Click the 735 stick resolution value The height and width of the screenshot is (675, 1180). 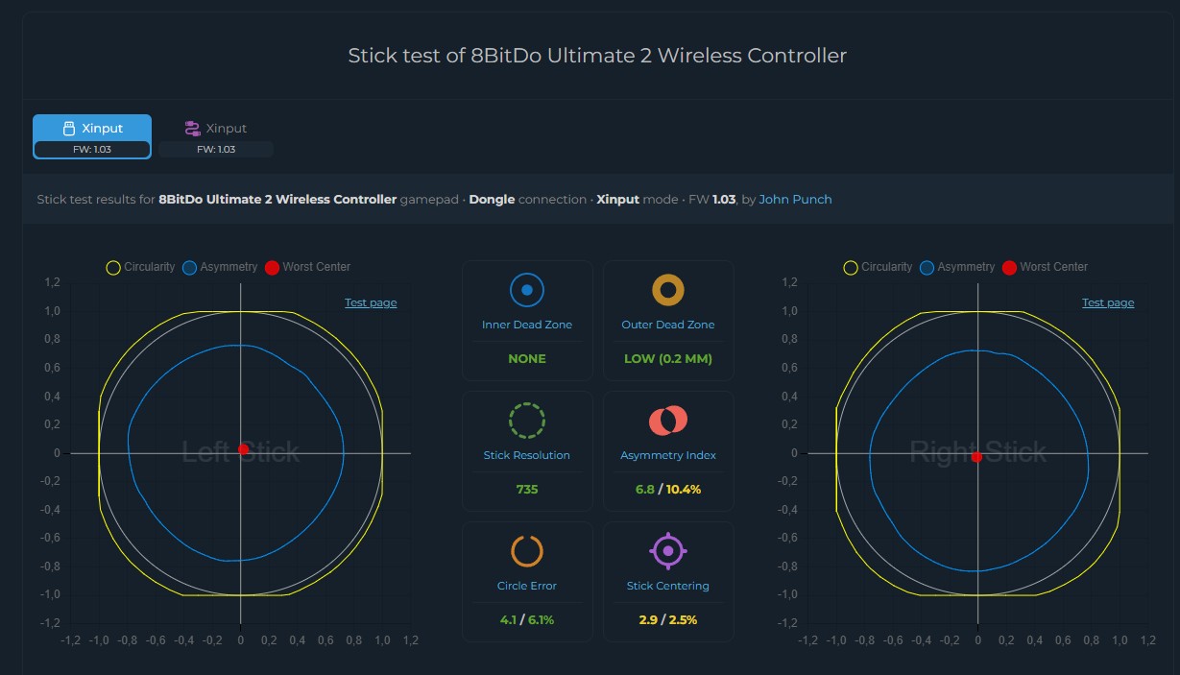click(x=527, y=490)
